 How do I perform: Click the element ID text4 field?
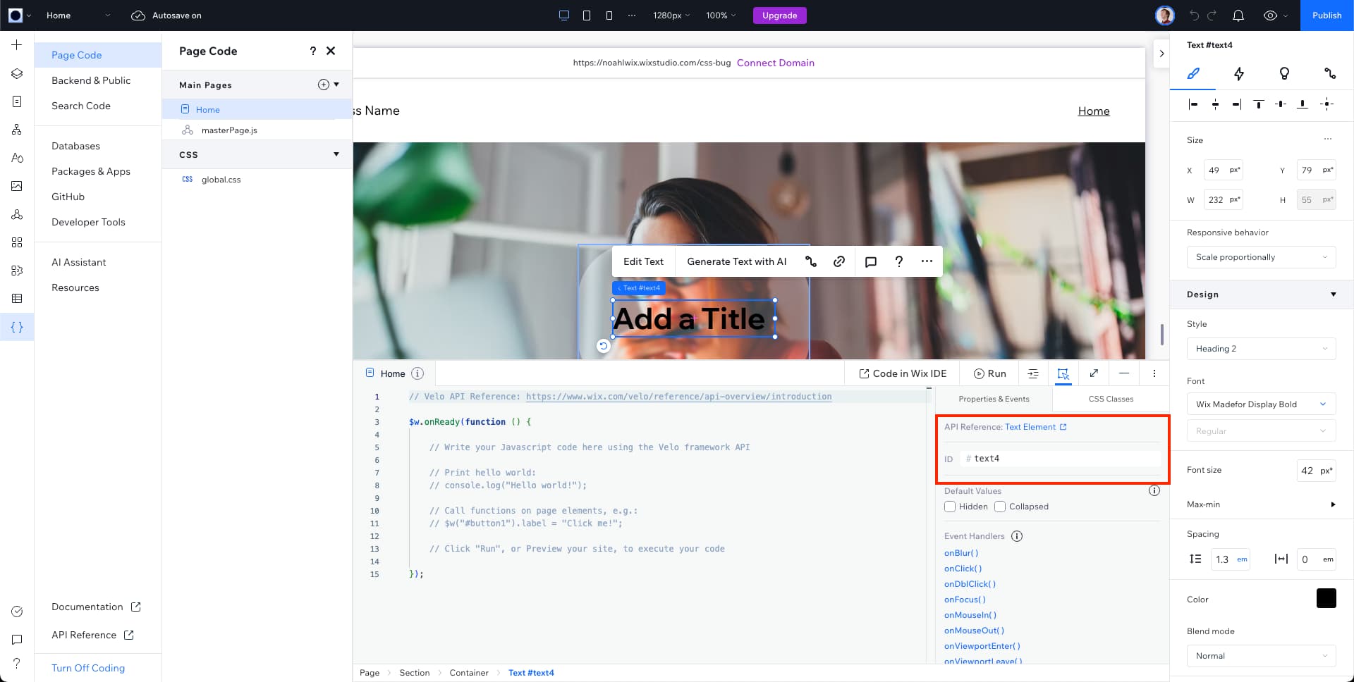[1061, 459]
